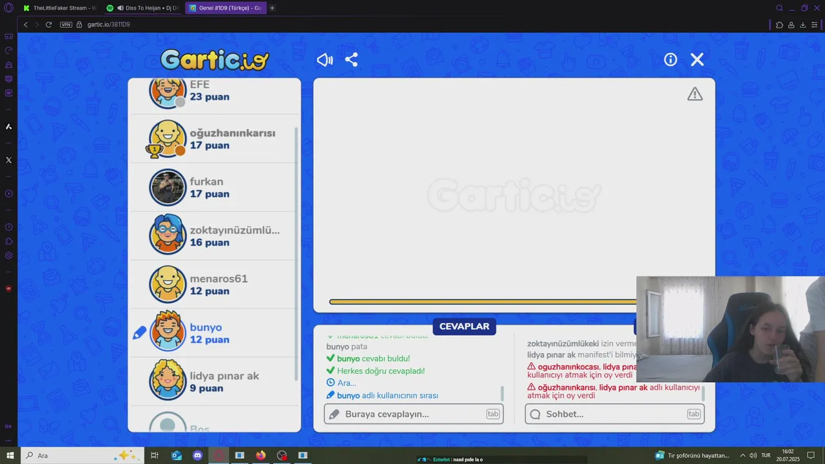Click the Windows search box 'Ara'
The width and height of the screenshot is (825, 464).
click(x=83, y=456)
